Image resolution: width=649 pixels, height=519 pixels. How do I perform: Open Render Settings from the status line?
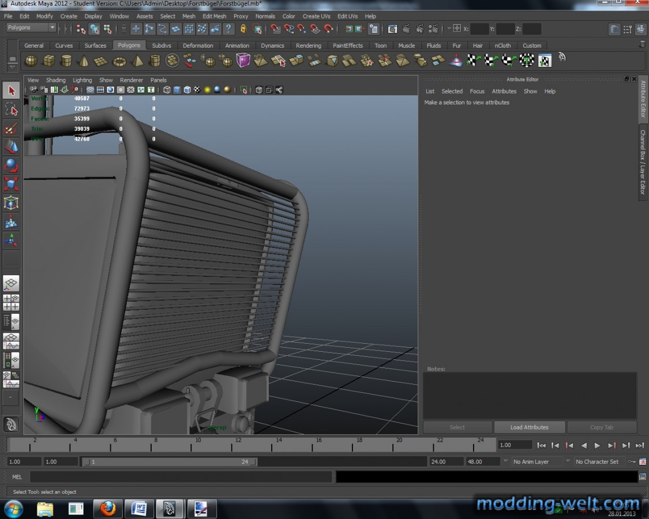click(x=433, y=29)
